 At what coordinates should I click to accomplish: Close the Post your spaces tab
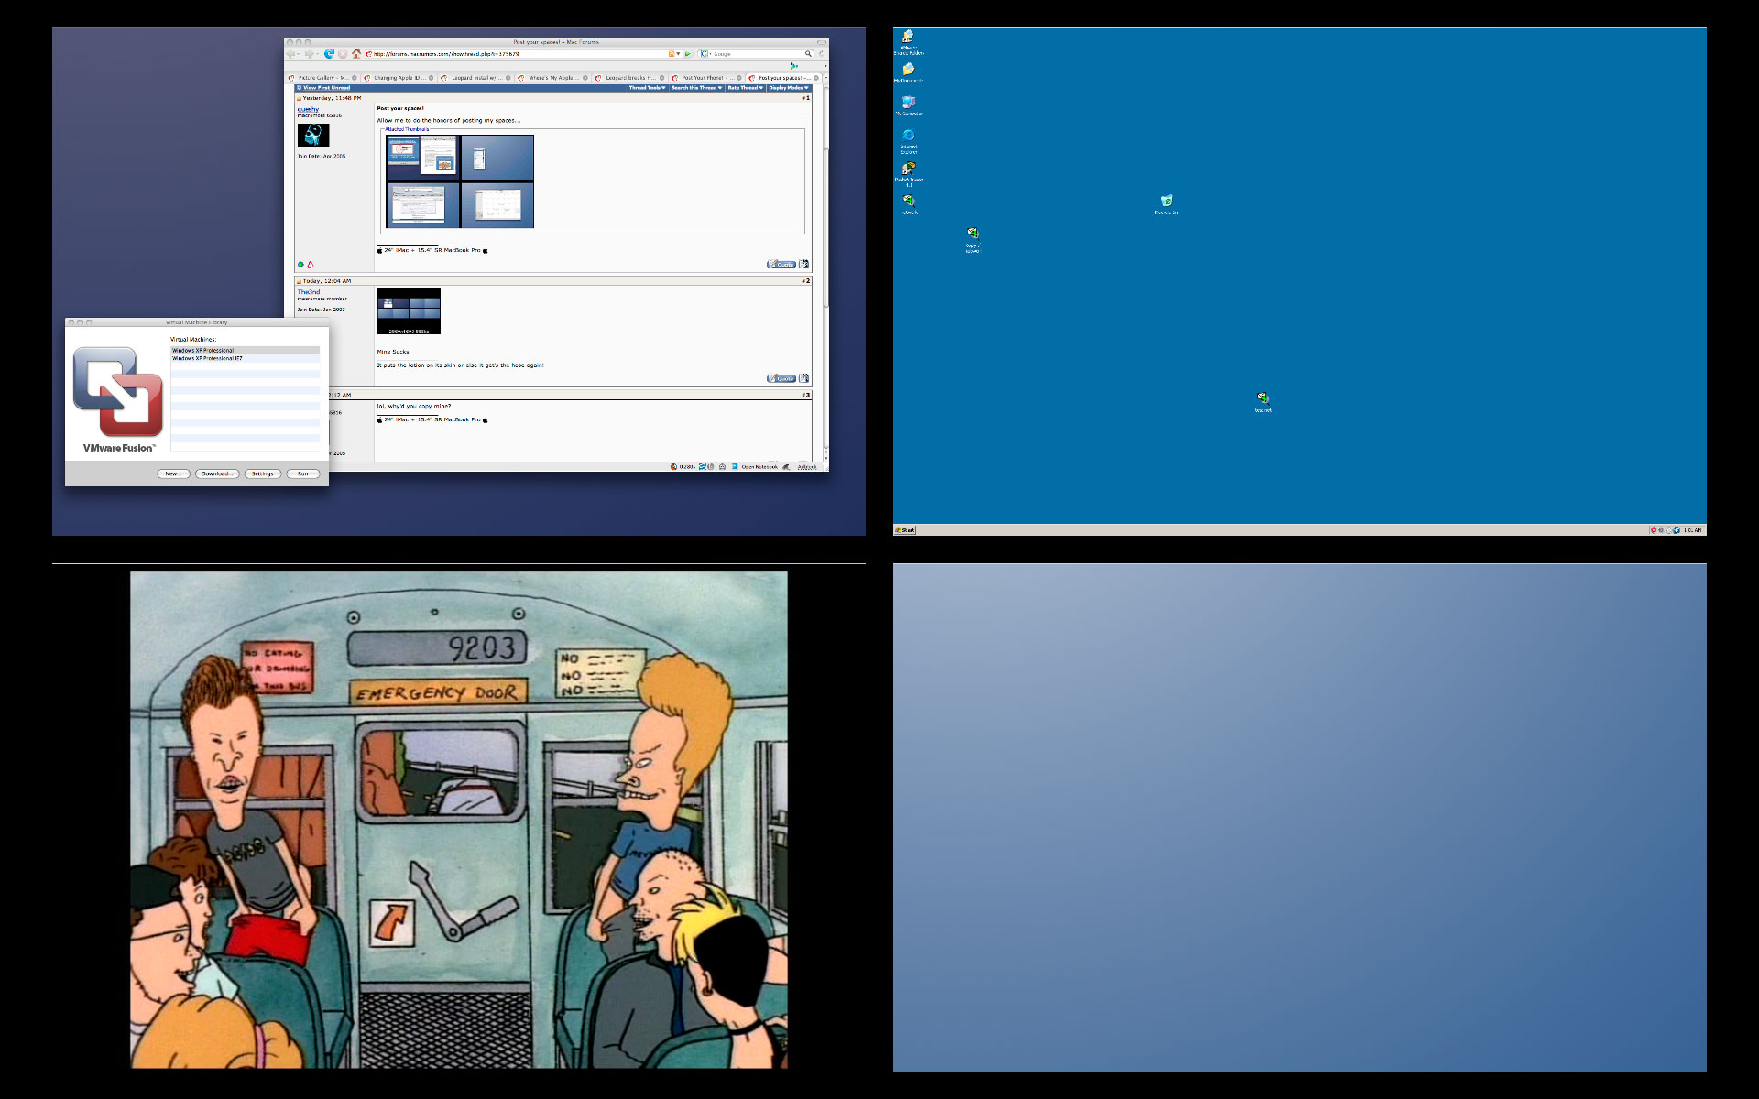[x=816, y=78]
